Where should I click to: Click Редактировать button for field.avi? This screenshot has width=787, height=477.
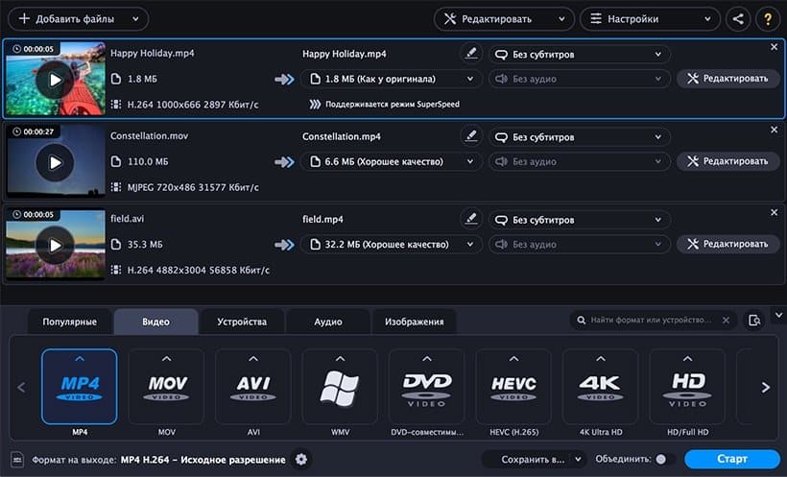click(x=728, y=244)
